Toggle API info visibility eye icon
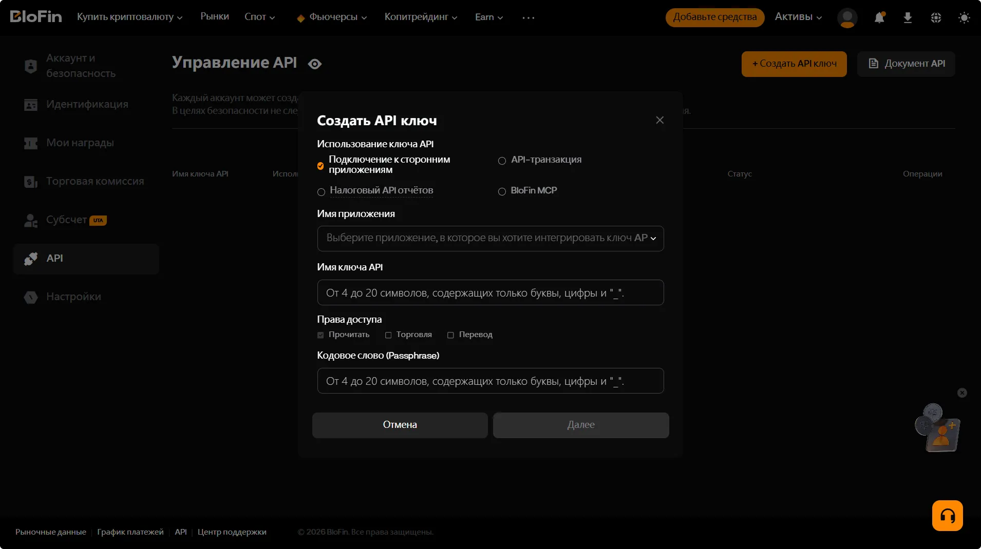This screenshot has width=981, height=549. (314, 64)
